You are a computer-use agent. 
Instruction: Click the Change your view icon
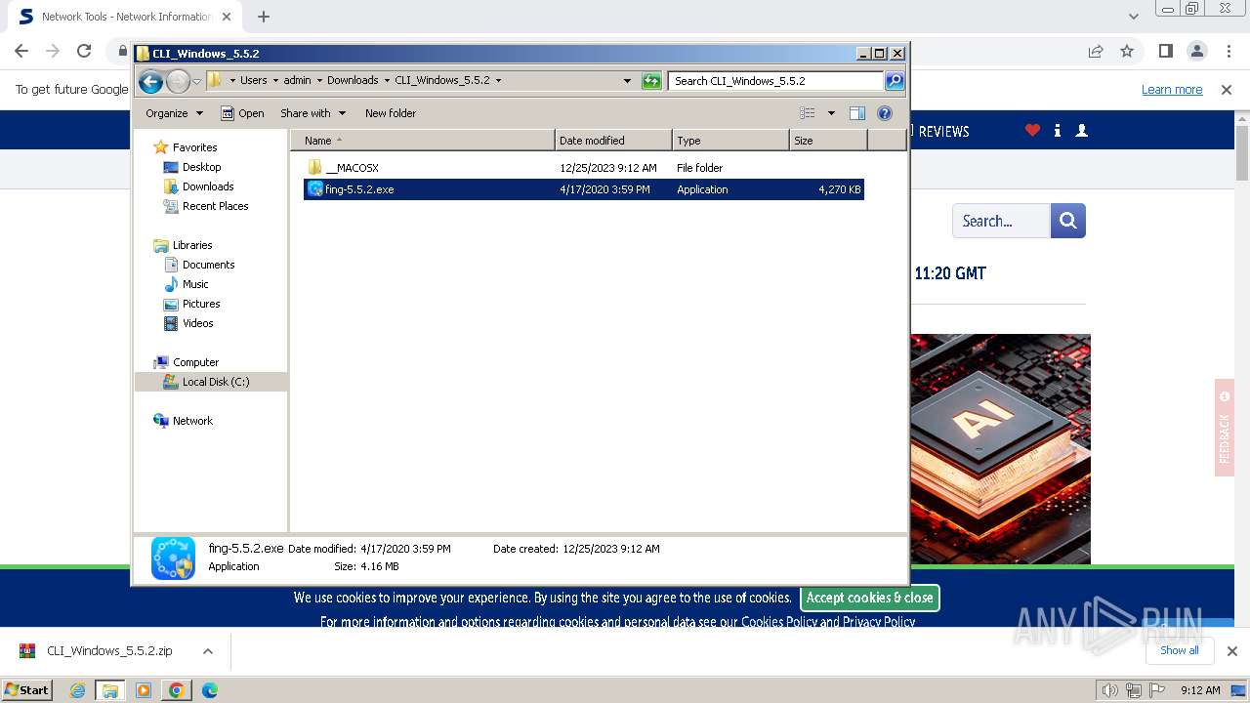[808, 113]
